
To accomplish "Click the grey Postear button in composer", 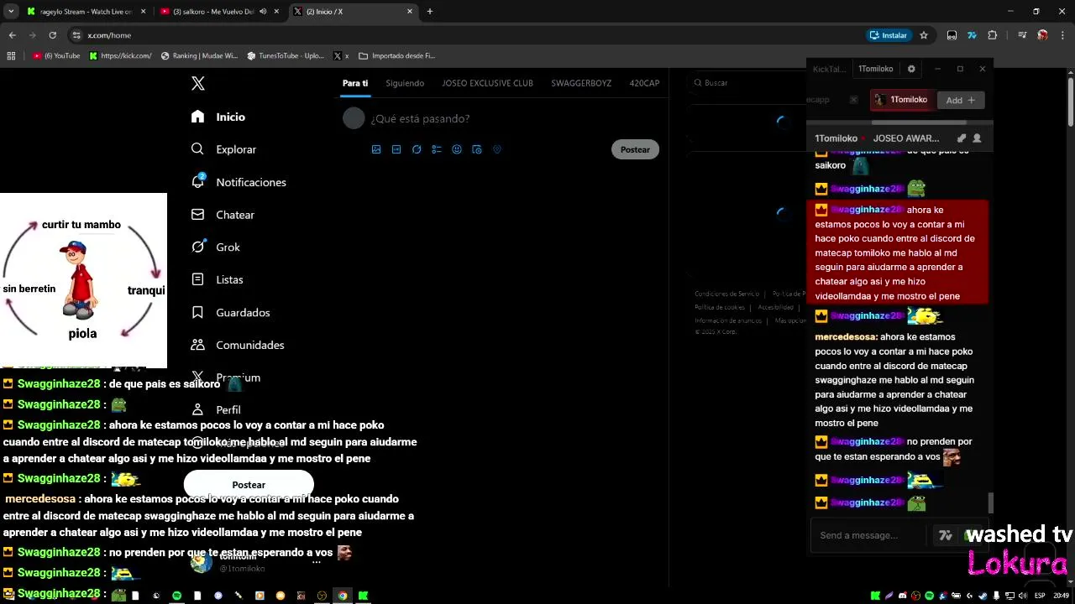I will (x=635, y=149).
